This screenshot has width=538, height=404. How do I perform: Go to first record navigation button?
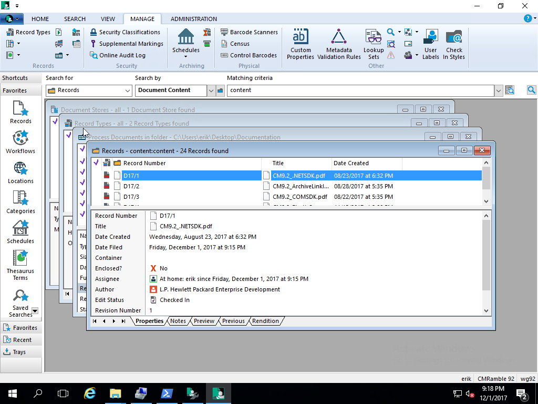pyautogui.click(x=95, y=321)
